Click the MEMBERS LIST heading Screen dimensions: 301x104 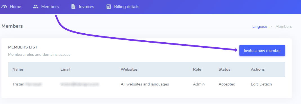[23, 47]
